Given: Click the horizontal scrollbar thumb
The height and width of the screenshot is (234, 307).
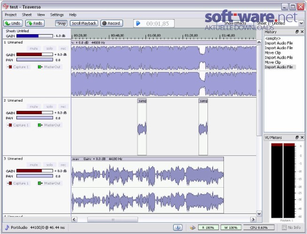Looking at the screenshot, I should click(113, 219).
